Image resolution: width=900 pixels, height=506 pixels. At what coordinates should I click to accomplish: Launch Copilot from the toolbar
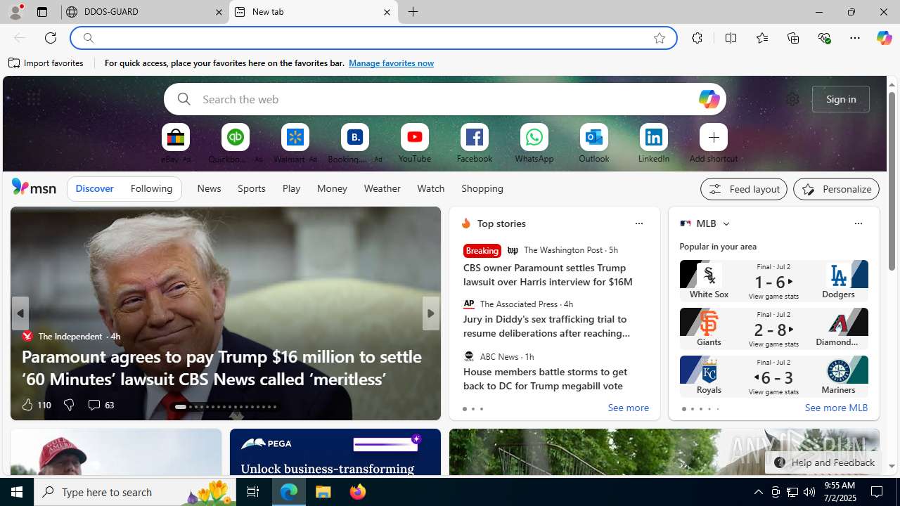pyautogui.click(x=884, y=38)
